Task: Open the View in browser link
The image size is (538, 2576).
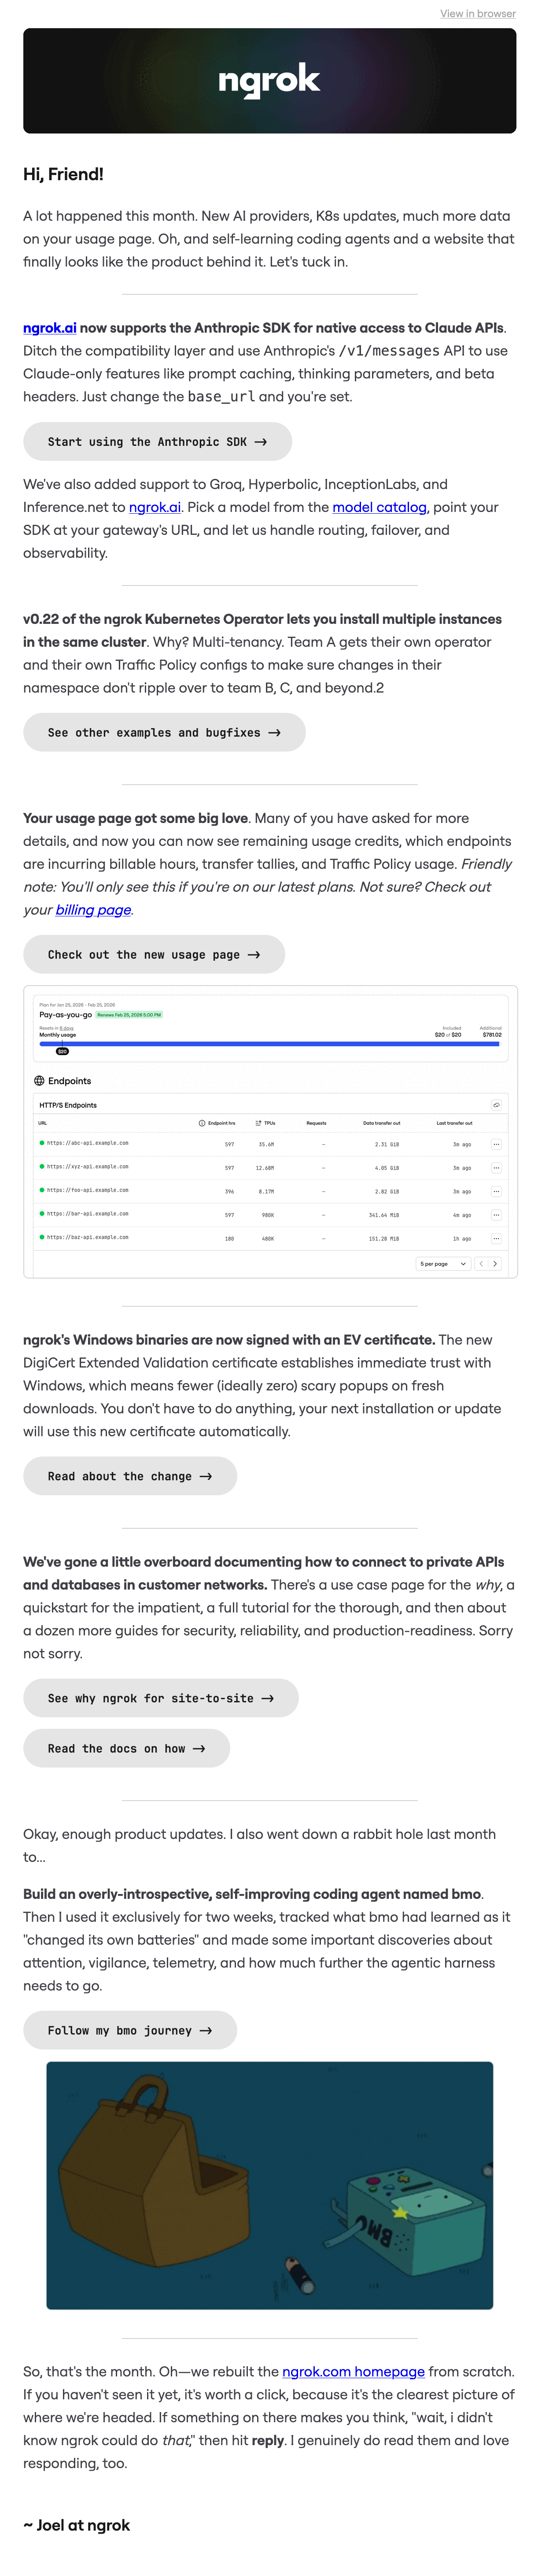Action: [478, 14]
